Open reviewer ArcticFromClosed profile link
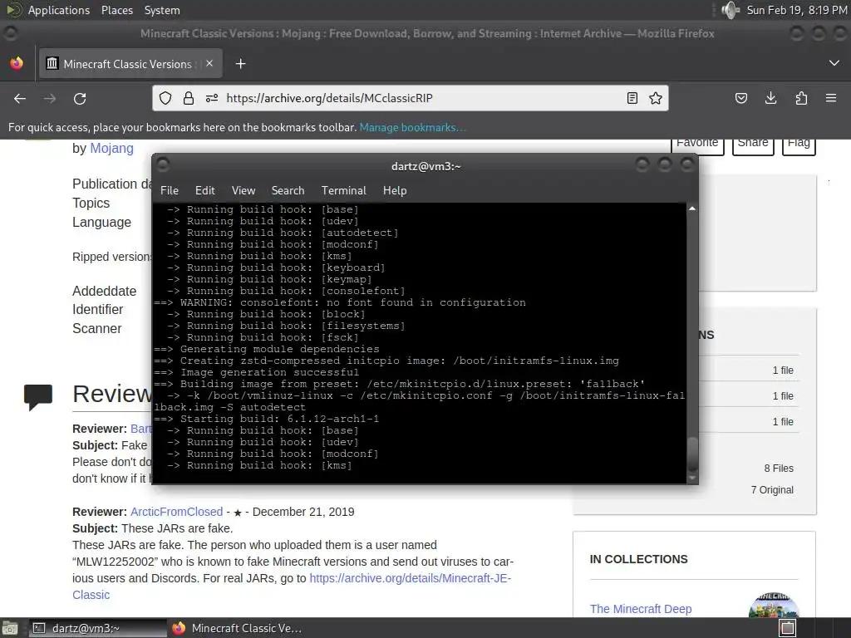The height and width of the screenshot is (638, 851). click(x=176, y=512)
